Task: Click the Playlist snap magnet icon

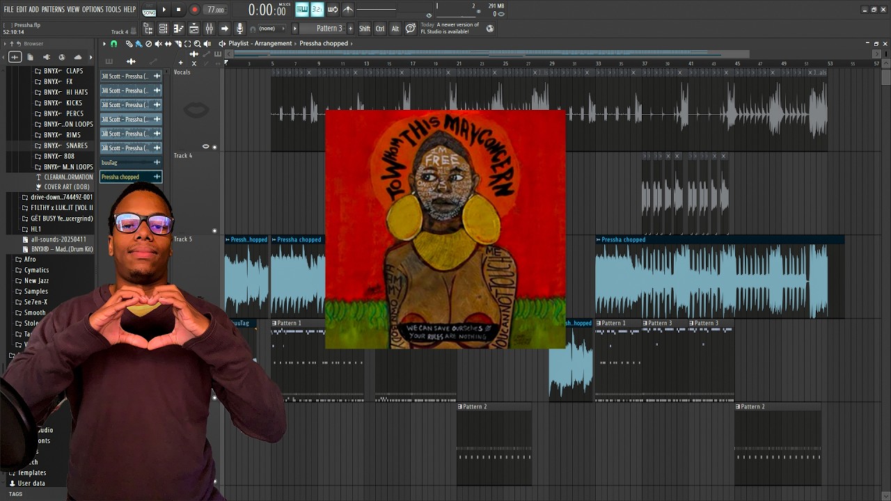Action: point(113,44)
